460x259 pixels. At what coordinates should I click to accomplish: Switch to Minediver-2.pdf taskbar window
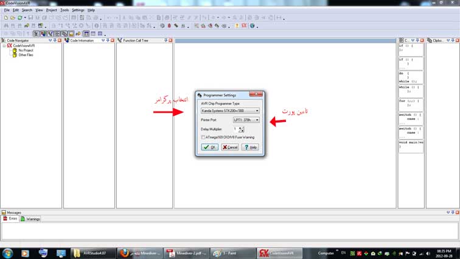pyautogui.click(x=186, y=253)
